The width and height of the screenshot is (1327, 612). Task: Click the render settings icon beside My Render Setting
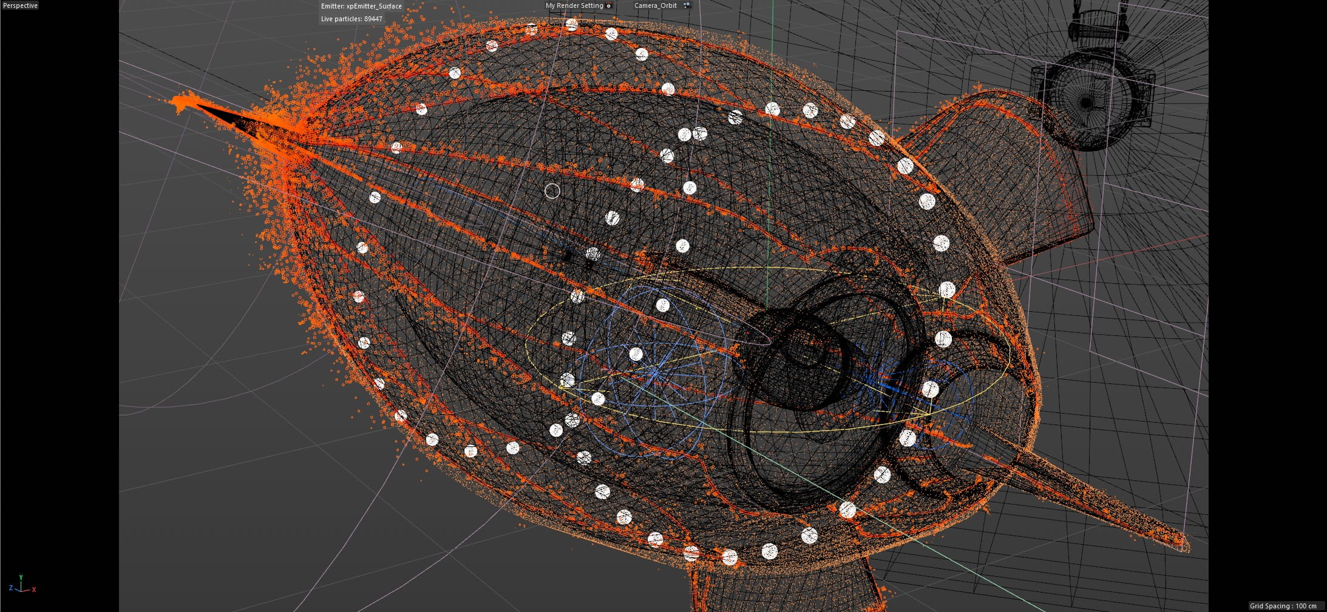click(609, 5)
